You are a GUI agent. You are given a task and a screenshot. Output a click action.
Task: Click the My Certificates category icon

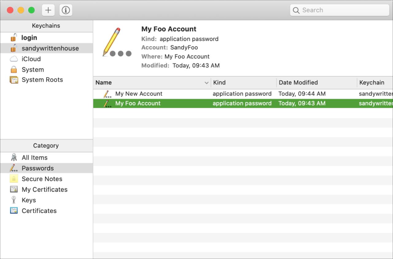(14, 189)
